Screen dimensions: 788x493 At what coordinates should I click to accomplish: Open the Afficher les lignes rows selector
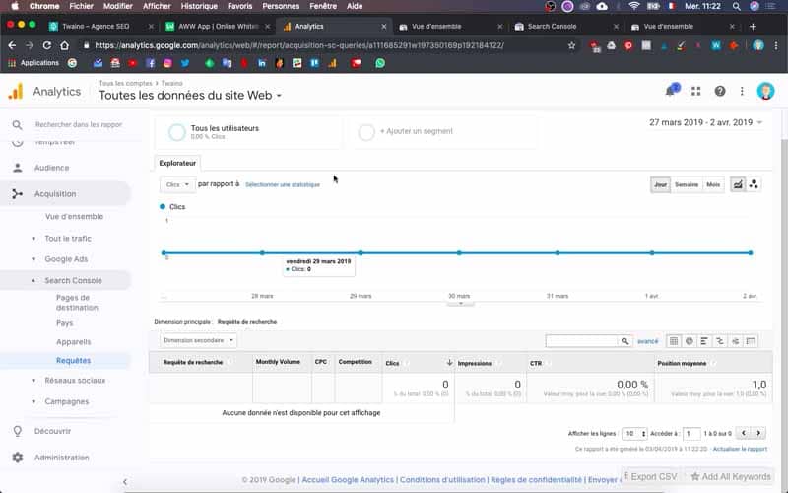tap(633, 433)
